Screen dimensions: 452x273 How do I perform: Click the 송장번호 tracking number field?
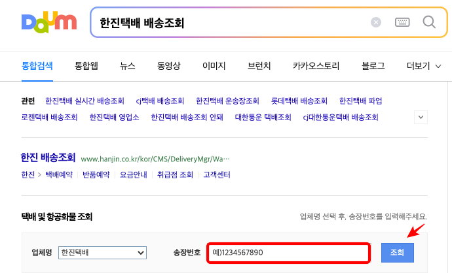288,253
